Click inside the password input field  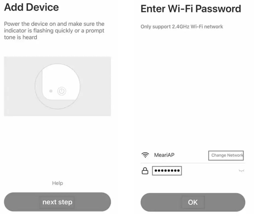point(167,170)
